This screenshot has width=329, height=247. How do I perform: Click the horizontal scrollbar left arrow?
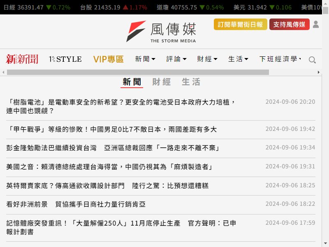click(x=3, y=72)
